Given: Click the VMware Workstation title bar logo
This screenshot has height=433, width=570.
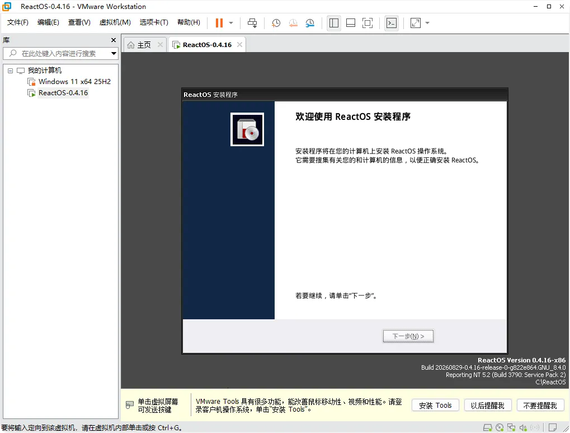Looking at the screenshot, I should [x=7, y=7].
